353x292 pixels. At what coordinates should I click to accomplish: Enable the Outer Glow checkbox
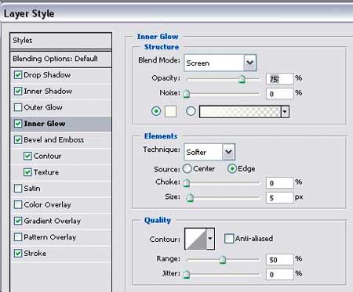pyautogui.click(x=18, y=107)
